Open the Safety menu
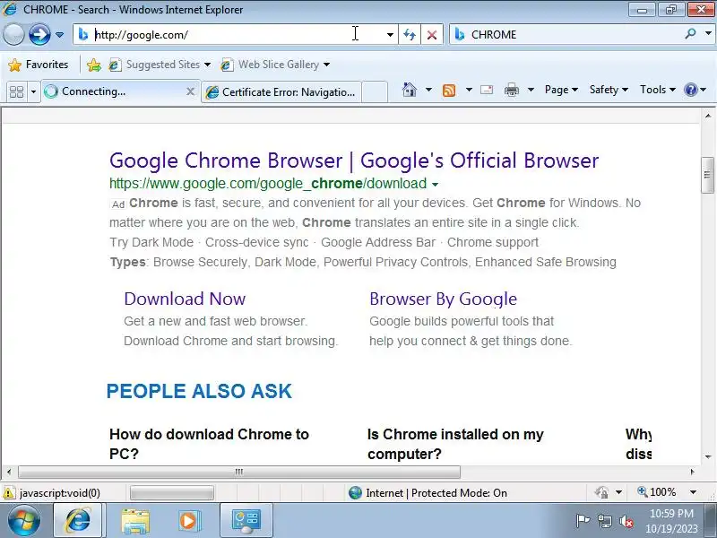 [609, 90]
